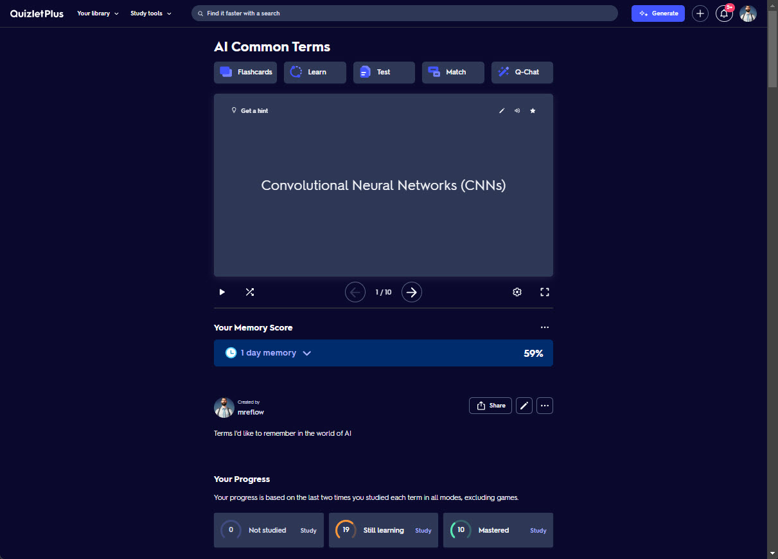Expand the 1 day memory dropdown
The width and height of the screenshot is (778, 559).
click(x=269, y=353)
